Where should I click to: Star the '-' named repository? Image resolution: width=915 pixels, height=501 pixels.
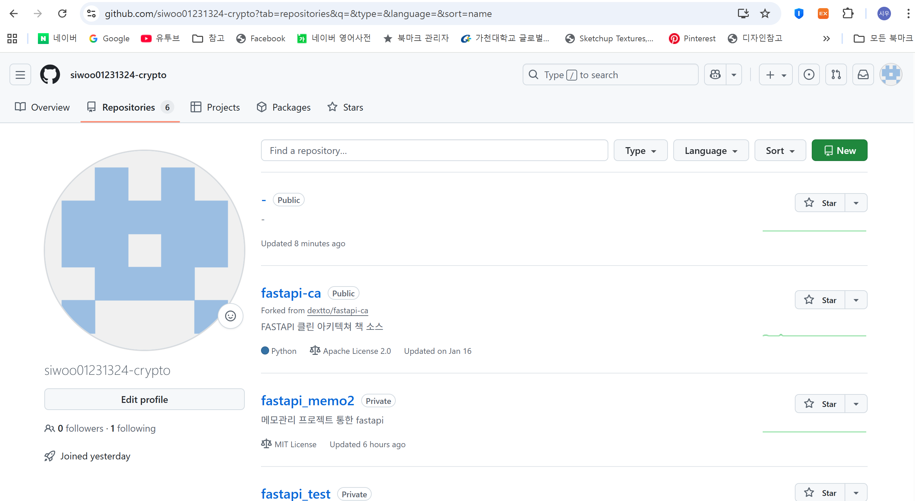820,203
